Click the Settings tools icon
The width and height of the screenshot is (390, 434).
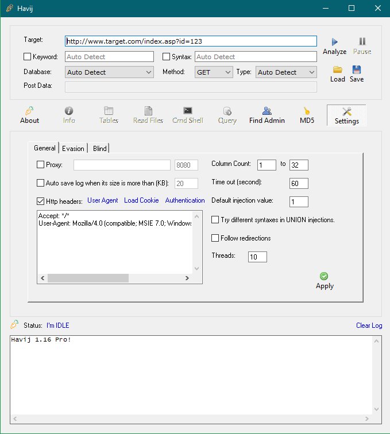pyautogui.click(x=346, y=111)
